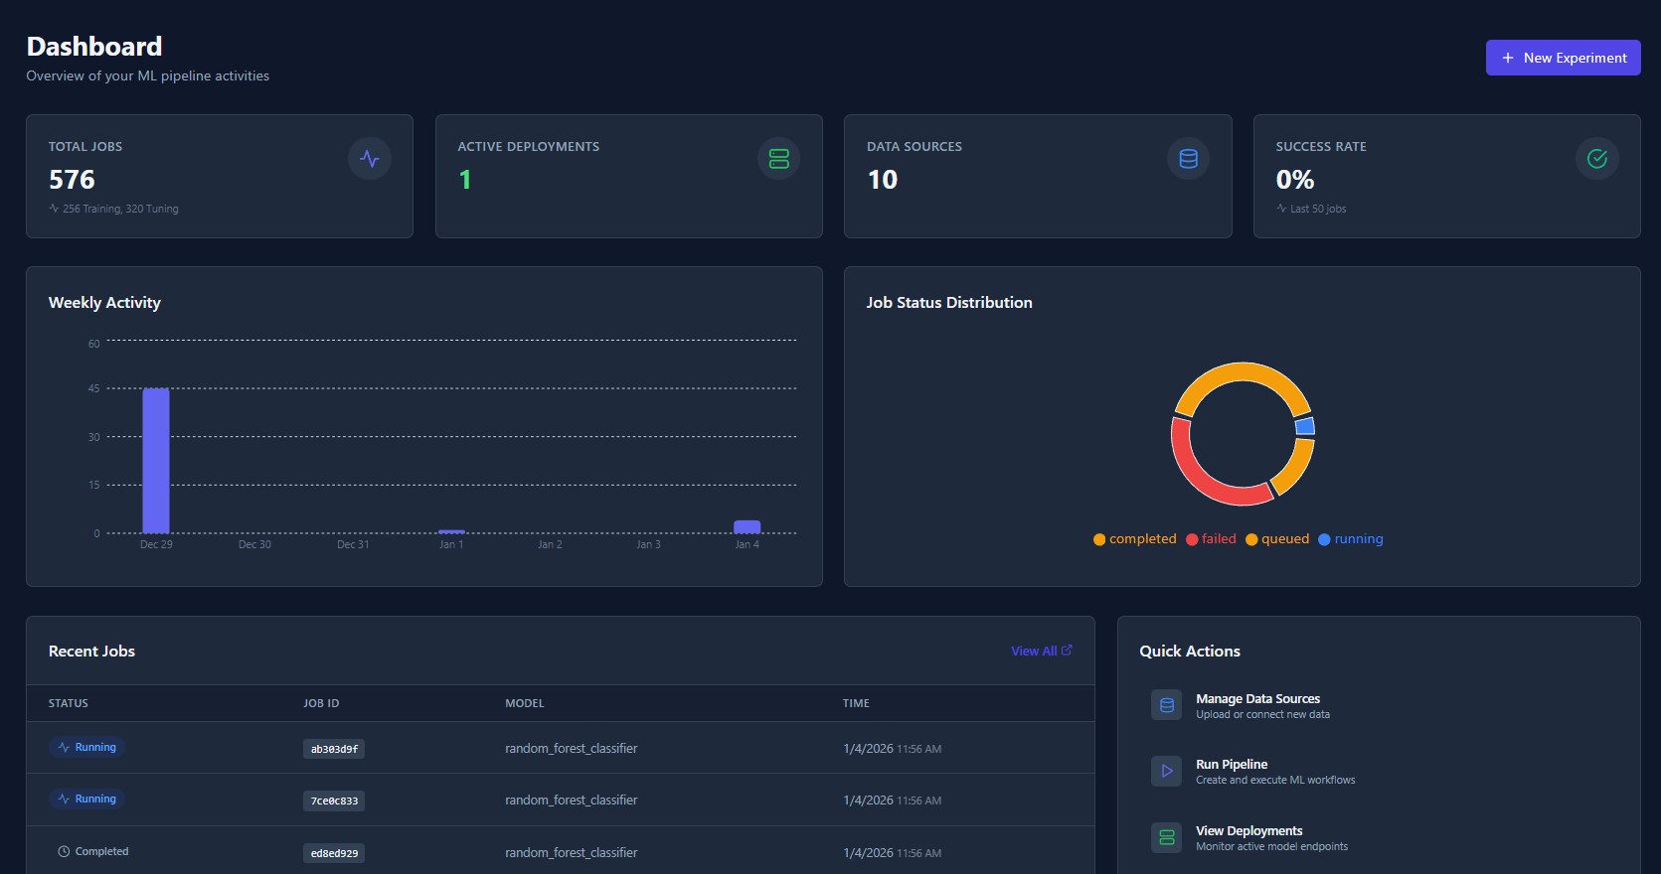Screen dimensions: 1661x874
Task: Click the Run Pipeline play icon
Action: (1167, 771)
